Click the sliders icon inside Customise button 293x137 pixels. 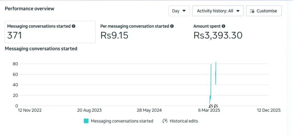[x=252, y=11]
